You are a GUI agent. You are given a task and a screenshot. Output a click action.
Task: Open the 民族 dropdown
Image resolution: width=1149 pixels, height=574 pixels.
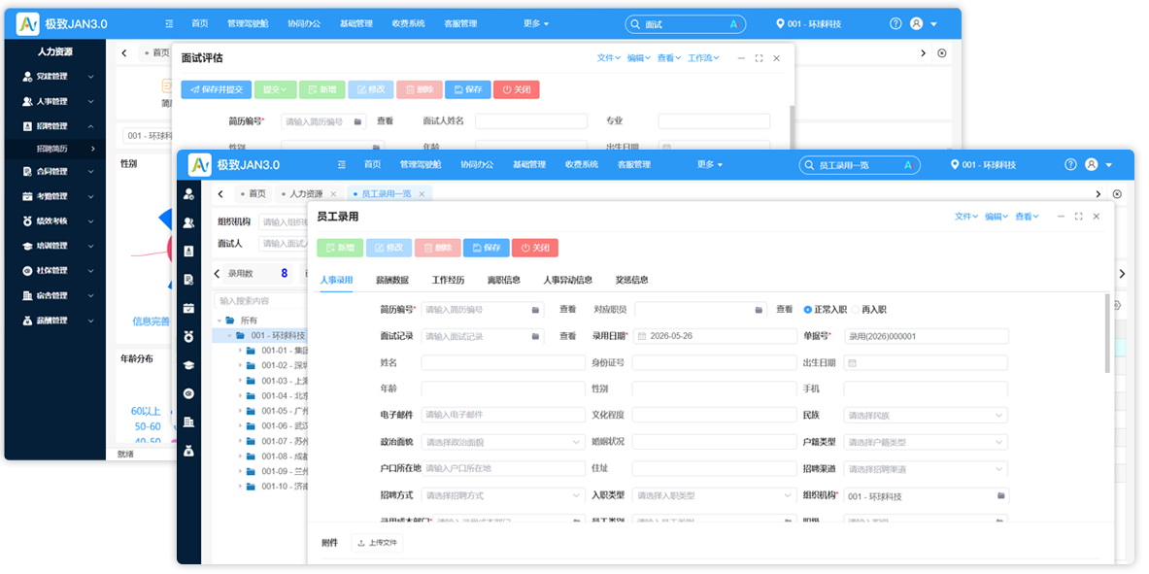tap(926, 416)
